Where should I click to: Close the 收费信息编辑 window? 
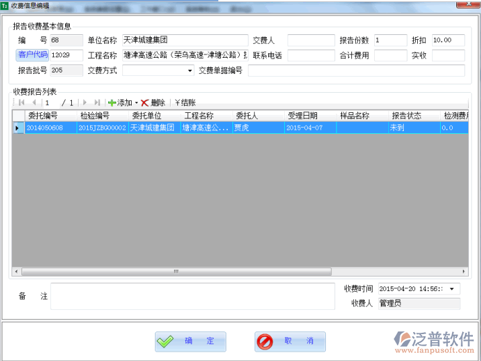pyautogui.click(x=468, y=4)
